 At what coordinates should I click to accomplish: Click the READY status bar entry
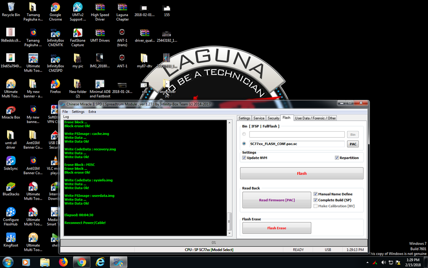(298, 250)
